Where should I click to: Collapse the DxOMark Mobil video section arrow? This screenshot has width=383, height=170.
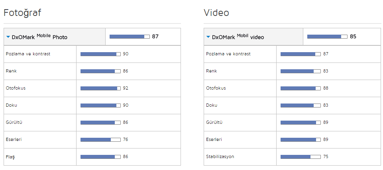tap(208, 37)
